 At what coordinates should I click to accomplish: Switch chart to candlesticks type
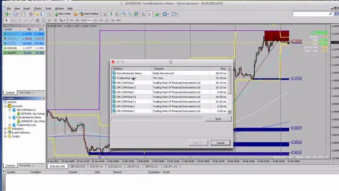tap(111, 14)
